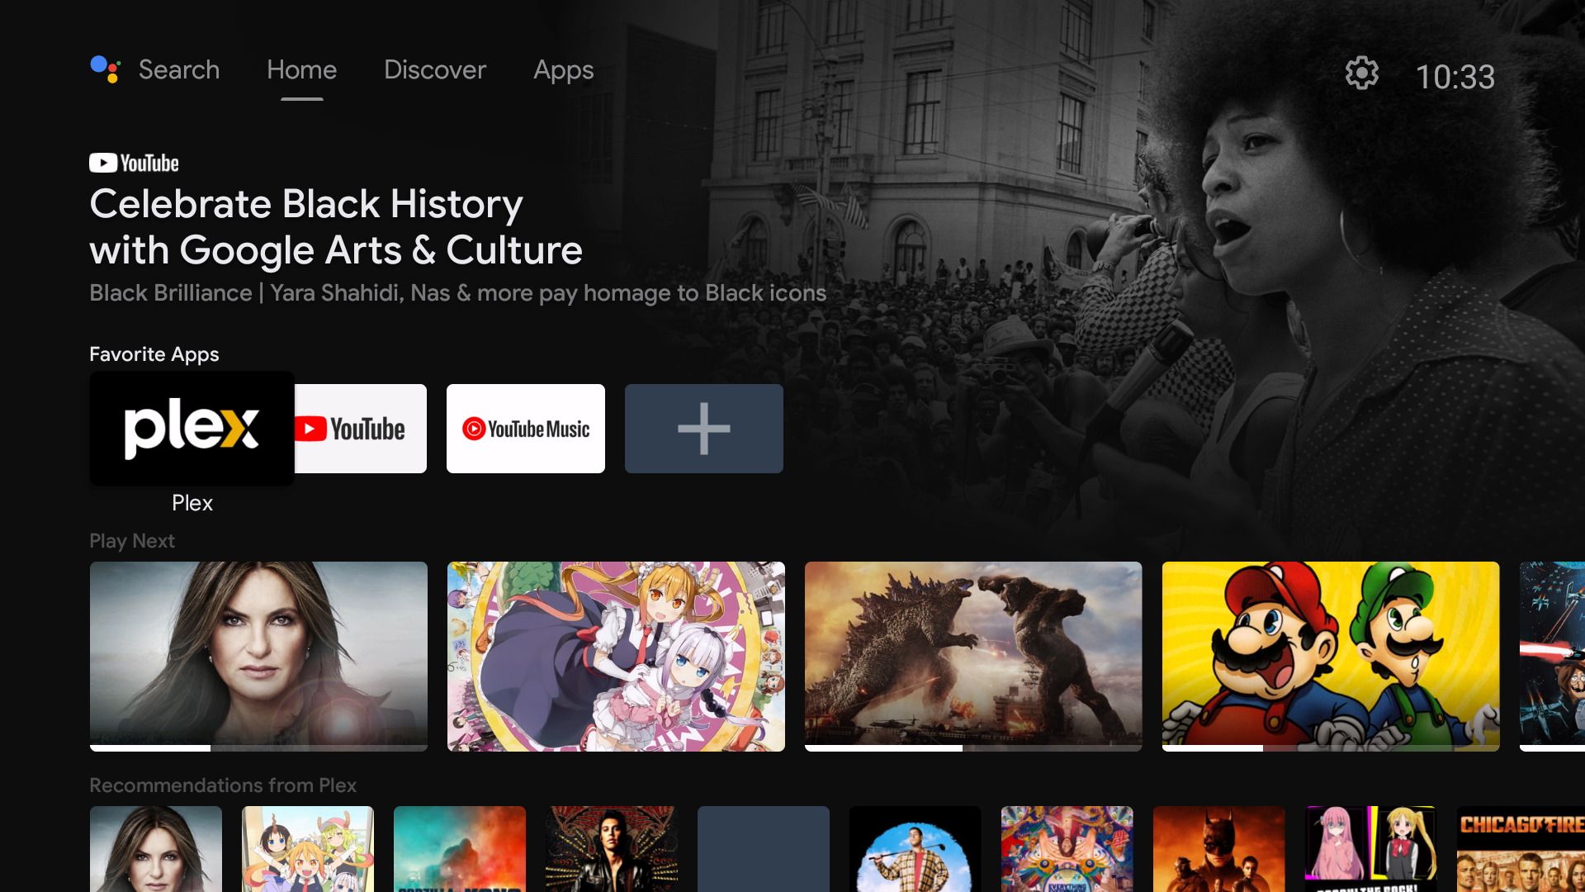Viewport: 1585px width, 892px height.
Task: Click the Search menu item
Action: point(178,69)
